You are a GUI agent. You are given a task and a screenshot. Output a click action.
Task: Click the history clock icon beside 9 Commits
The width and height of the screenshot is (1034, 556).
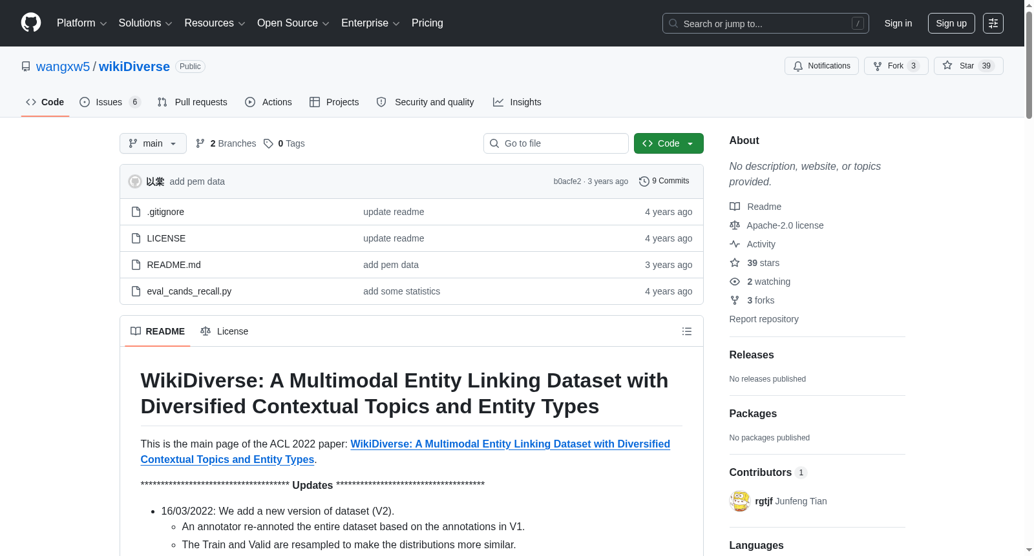pyautogui.click(x=644, y=181)
